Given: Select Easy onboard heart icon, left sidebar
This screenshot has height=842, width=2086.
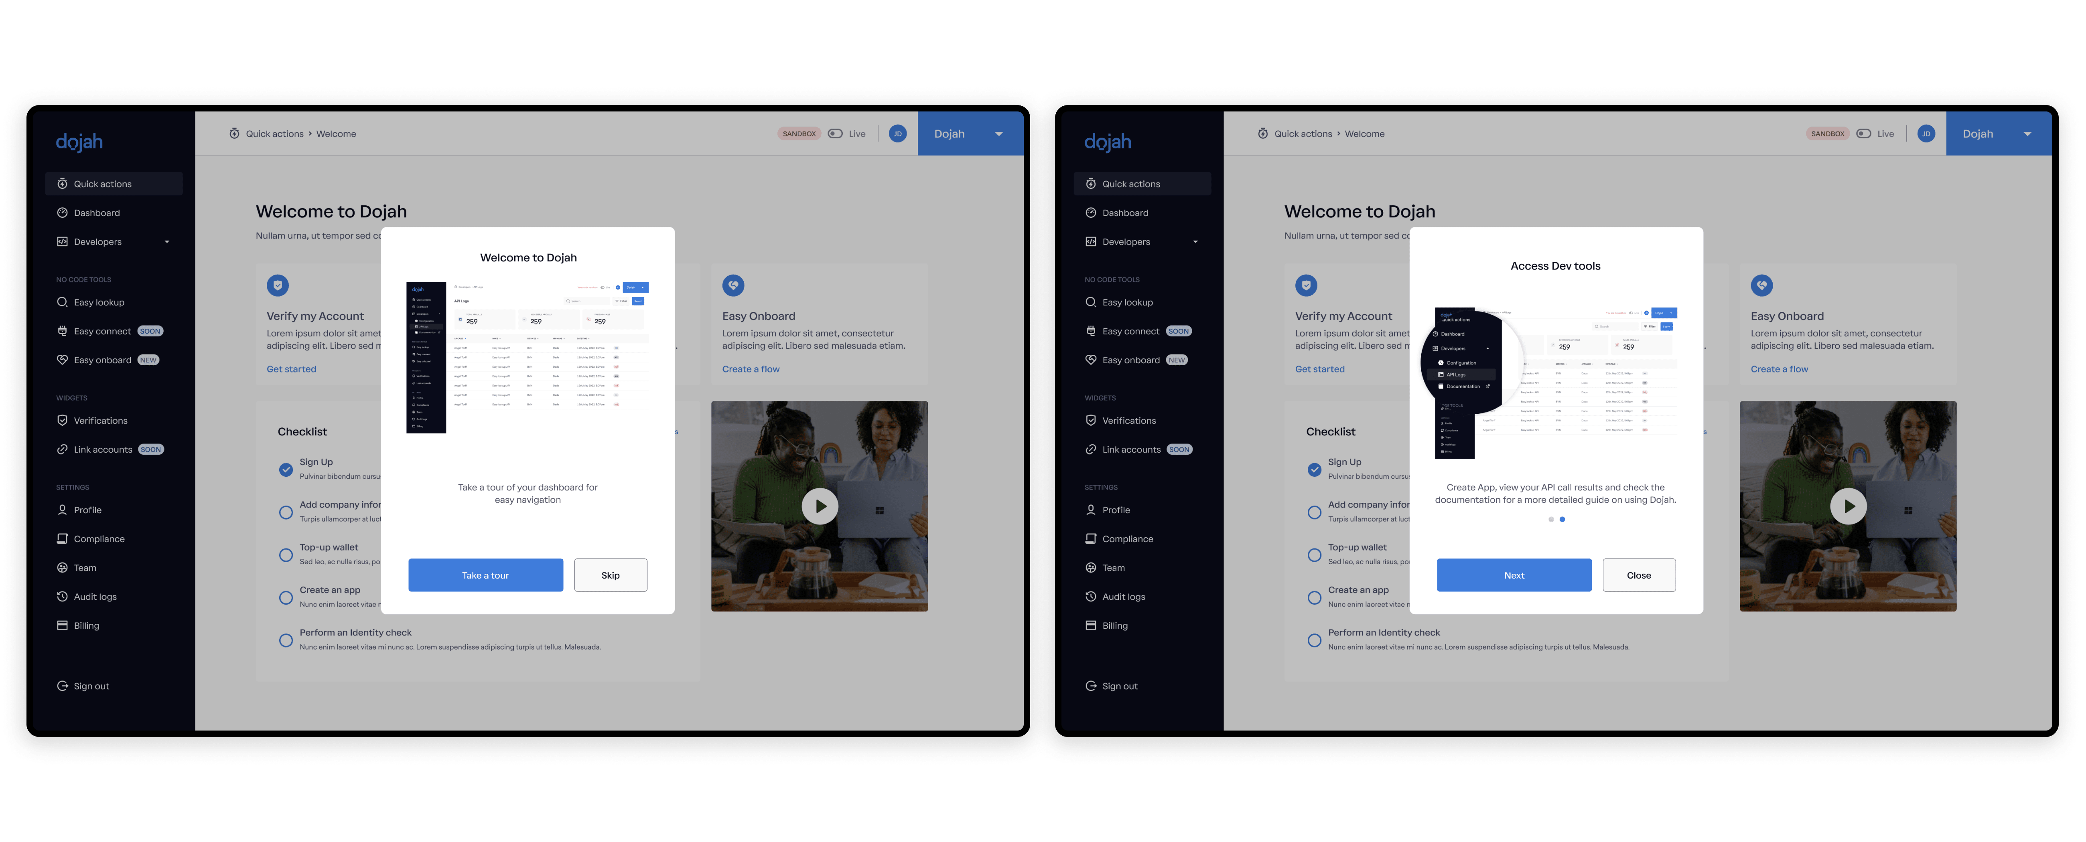Looking at the screenshot, I should coord(62,360).
